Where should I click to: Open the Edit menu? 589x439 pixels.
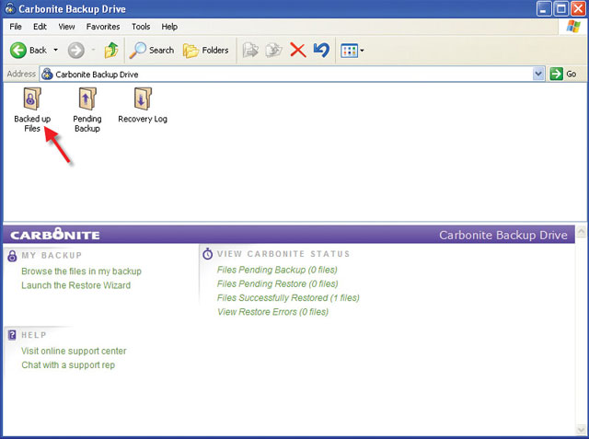pos(40,27)
